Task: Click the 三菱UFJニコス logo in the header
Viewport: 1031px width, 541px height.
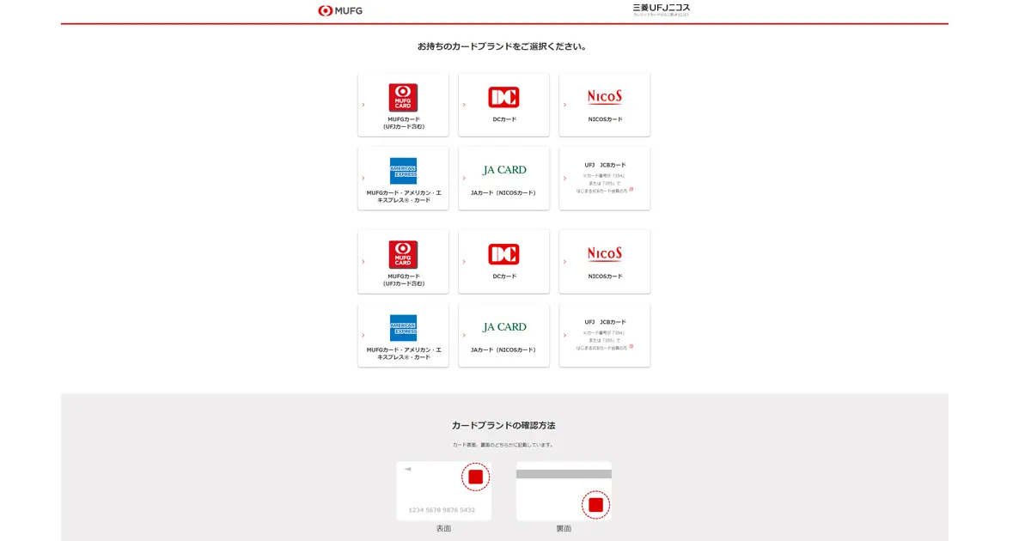Action: click(662, 9)
